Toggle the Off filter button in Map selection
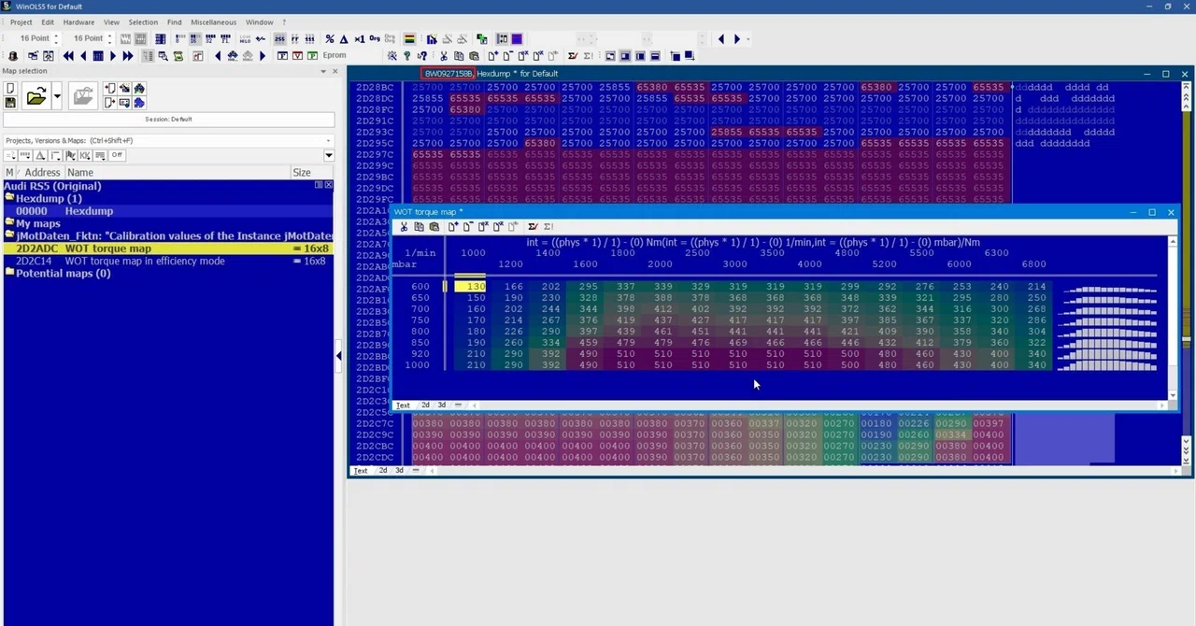 pos(117,155)
